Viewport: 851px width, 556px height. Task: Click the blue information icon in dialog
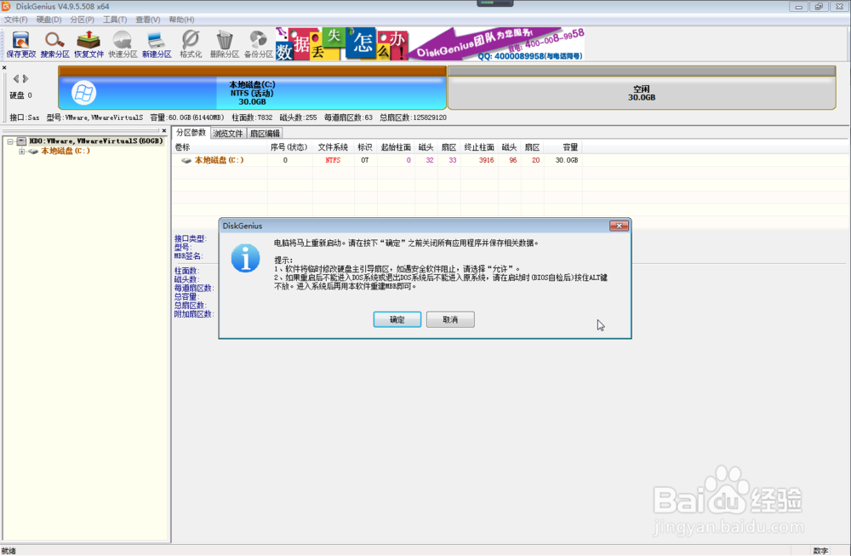pos(245,258)
